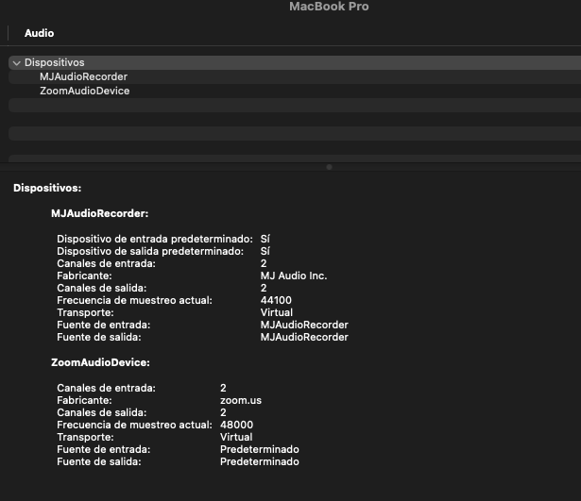Click 'Canales de entrada:' label under MJAudioRecorder

point(106,263)
